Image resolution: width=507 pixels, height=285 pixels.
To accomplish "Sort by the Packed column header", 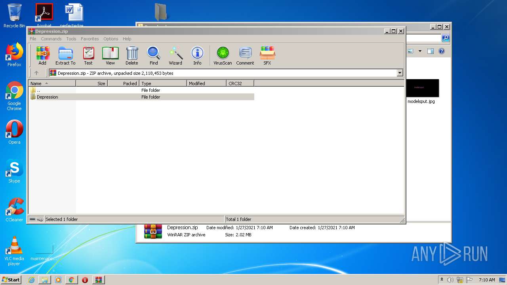I will [123, 84].
